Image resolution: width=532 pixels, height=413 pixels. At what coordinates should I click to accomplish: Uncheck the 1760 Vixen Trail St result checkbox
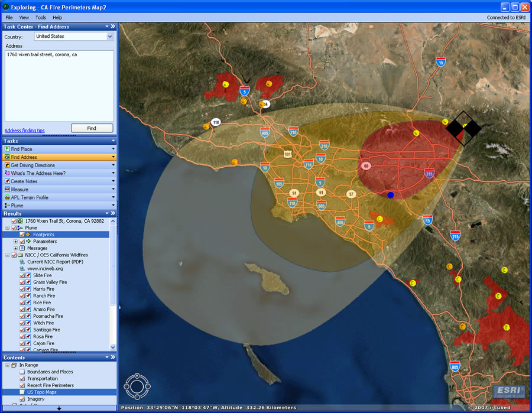[14, 221]
